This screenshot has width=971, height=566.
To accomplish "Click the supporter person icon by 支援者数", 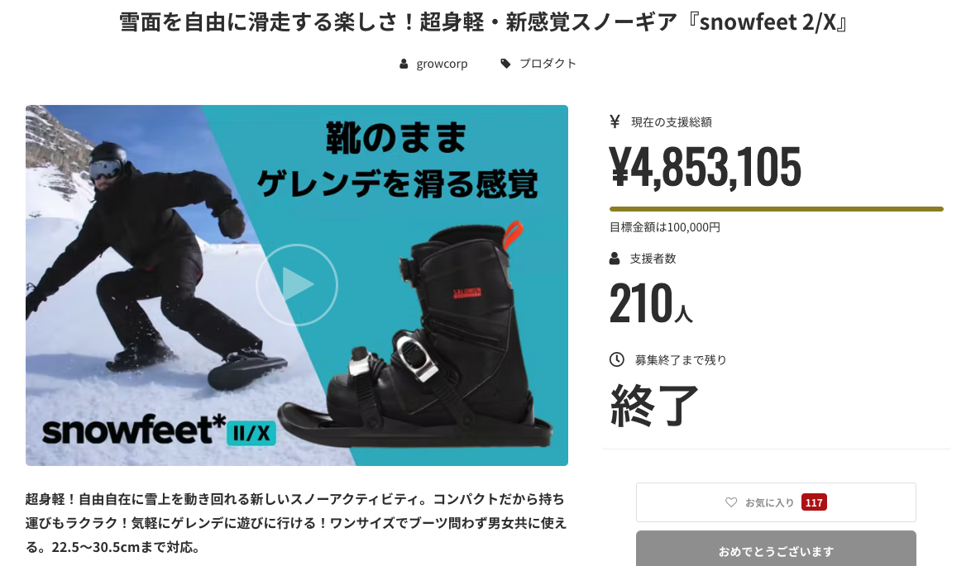I will click(615, 259).
